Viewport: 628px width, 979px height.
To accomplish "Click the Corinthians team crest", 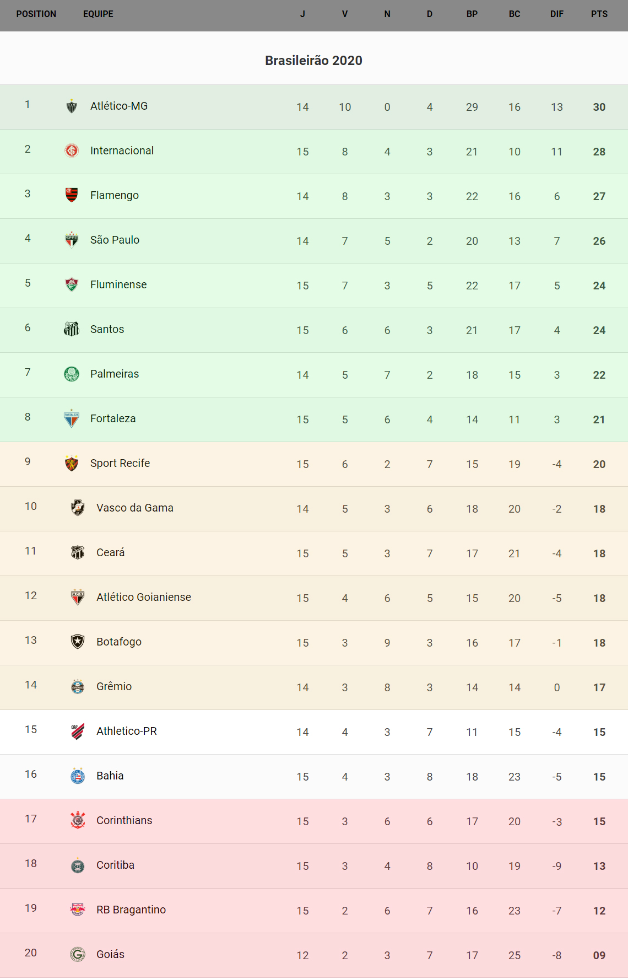I will coord(78,820).
